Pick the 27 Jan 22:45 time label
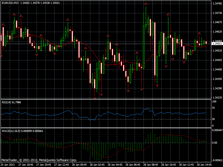The image size is (223, 167). 61,165
